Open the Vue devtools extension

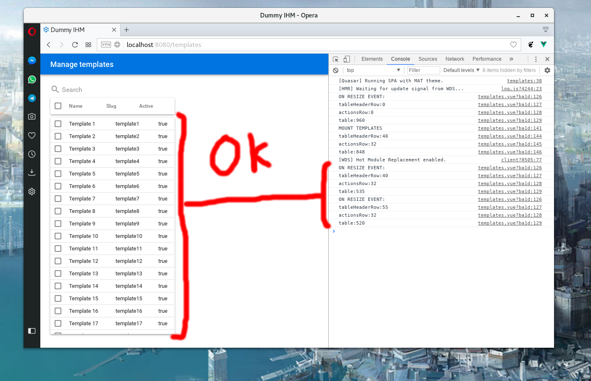[544, 45]
